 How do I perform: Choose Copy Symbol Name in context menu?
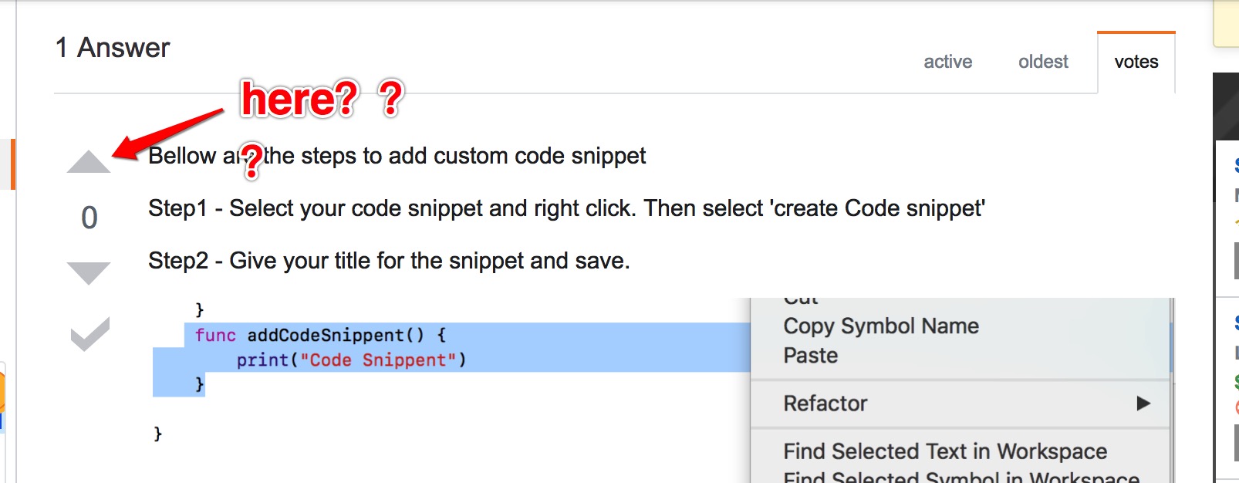(880, 326)
